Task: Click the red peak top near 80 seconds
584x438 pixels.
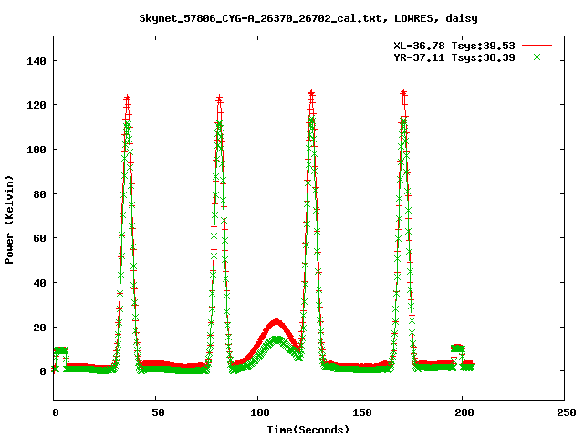Action: point(219,99)
